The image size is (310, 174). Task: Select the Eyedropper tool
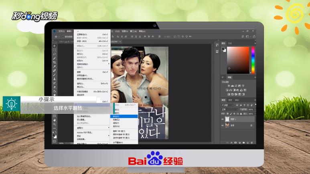tap(55, 66)
